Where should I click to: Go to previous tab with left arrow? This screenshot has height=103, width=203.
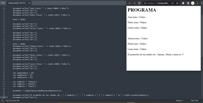coord(2,3)
